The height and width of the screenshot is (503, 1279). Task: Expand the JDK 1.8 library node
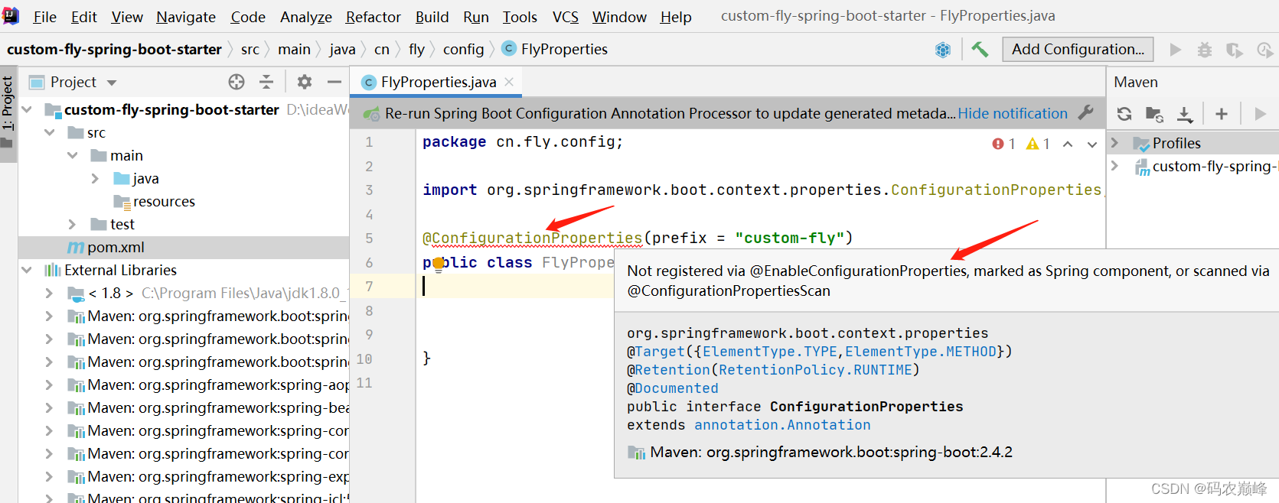(49, 293)
